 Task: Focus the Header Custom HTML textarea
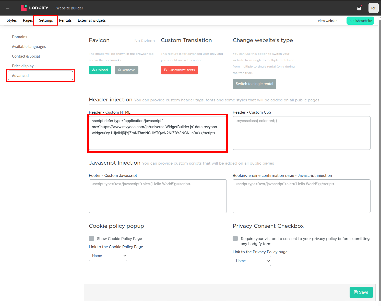click(158, 133)
